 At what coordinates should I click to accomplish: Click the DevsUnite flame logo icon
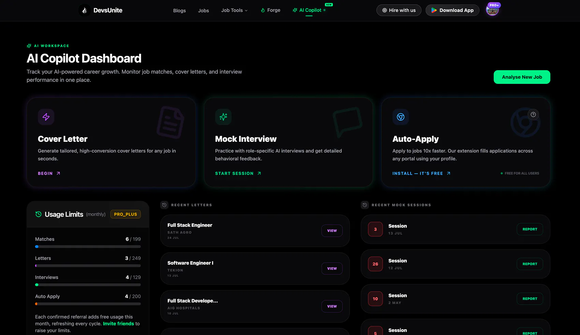click(85, 10)
